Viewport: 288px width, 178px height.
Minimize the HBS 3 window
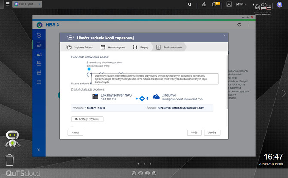pos(243,17)
